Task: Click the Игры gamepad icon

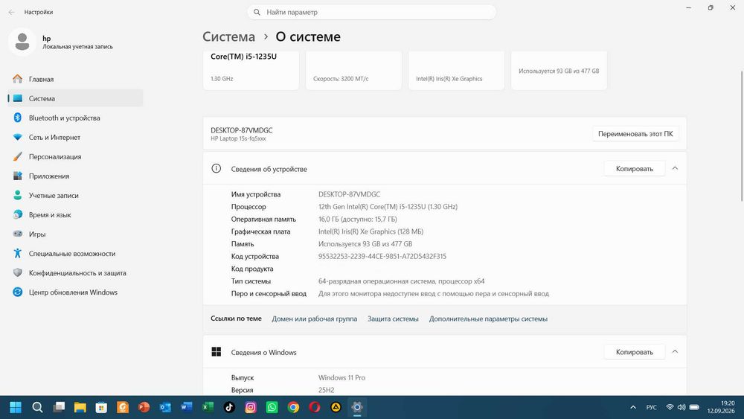Action: click(x=18, y=234)
